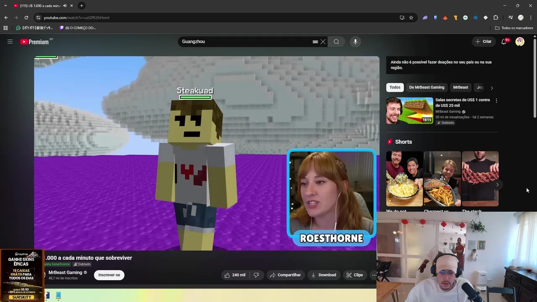Viewport: 537px width, 302px height.
Task: Click the Dublado badge under video title
Action: (82, 264)
